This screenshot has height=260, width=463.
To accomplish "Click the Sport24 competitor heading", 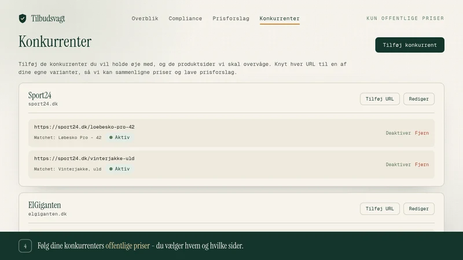I will click(x=40, y=95).
